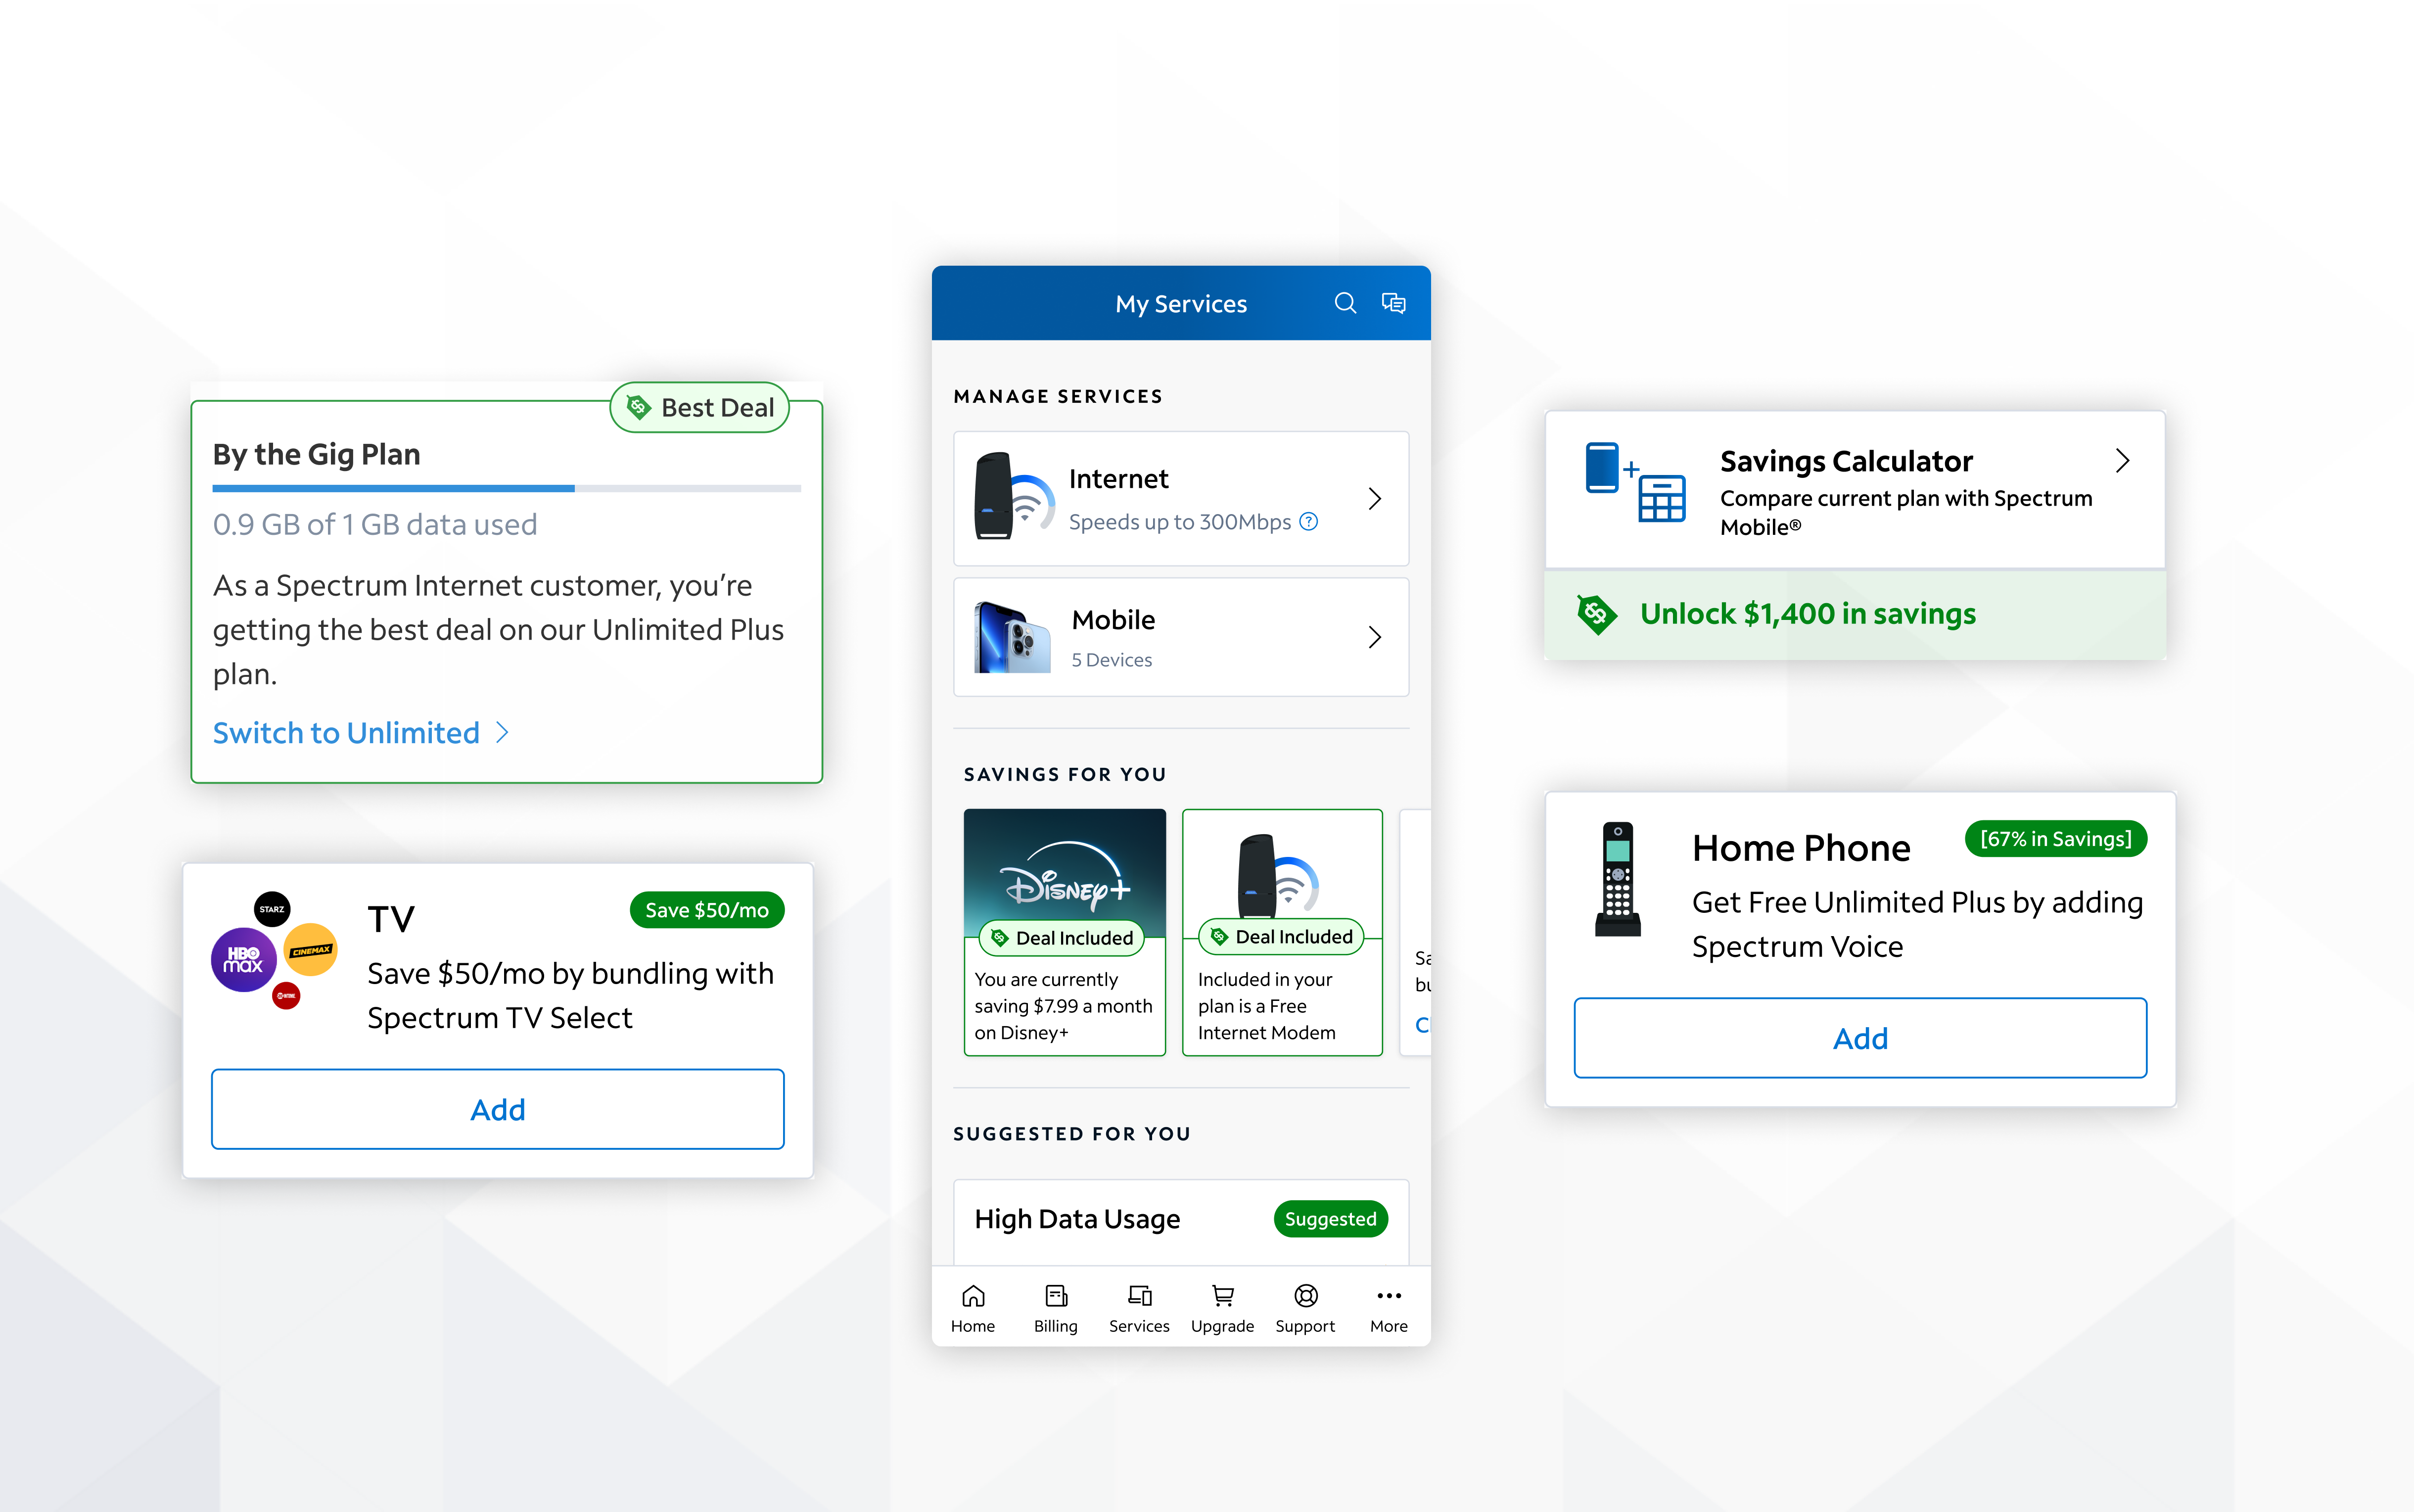Click the Save $50/mo badge
The image size is (2414, 1512).
[x=707, y=910]
